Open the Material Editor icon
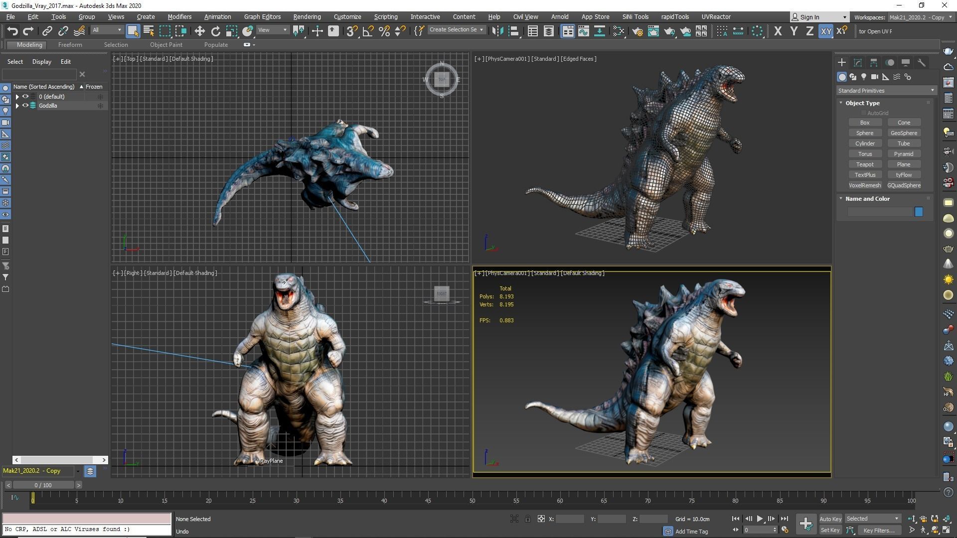This screenshot has width=957, height=538. tap(618, 31)
